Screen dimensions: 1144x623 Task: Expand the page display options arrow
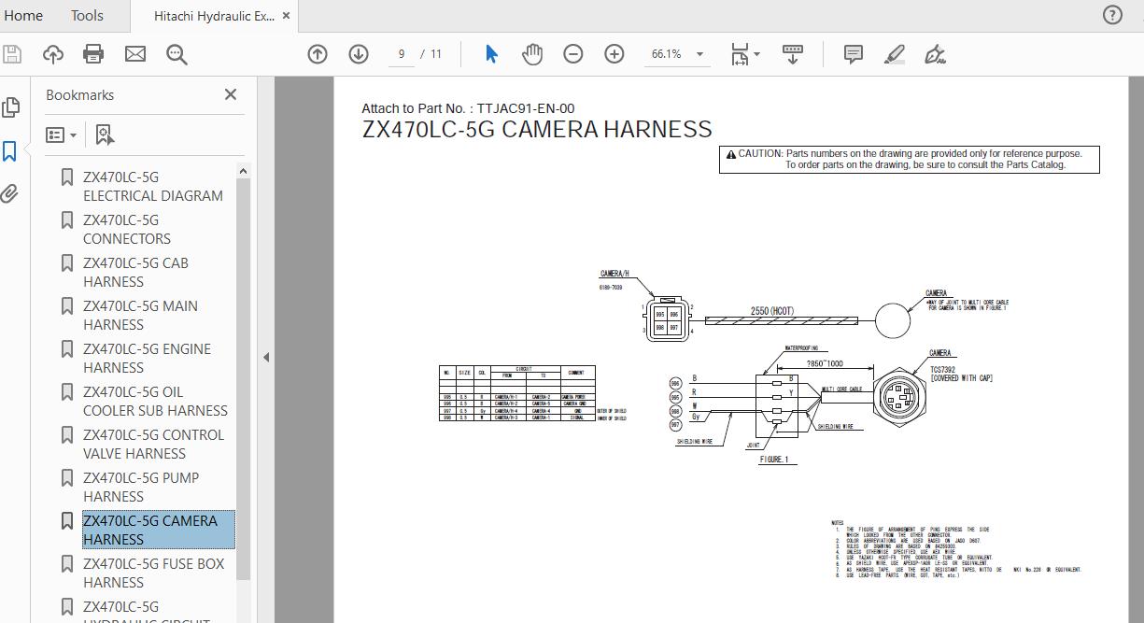click(x=756, y=53)
